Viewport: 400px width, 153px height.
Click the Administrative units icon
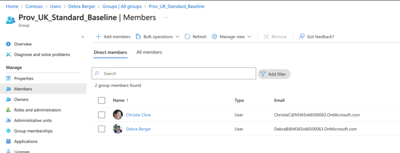pos(9,120)
